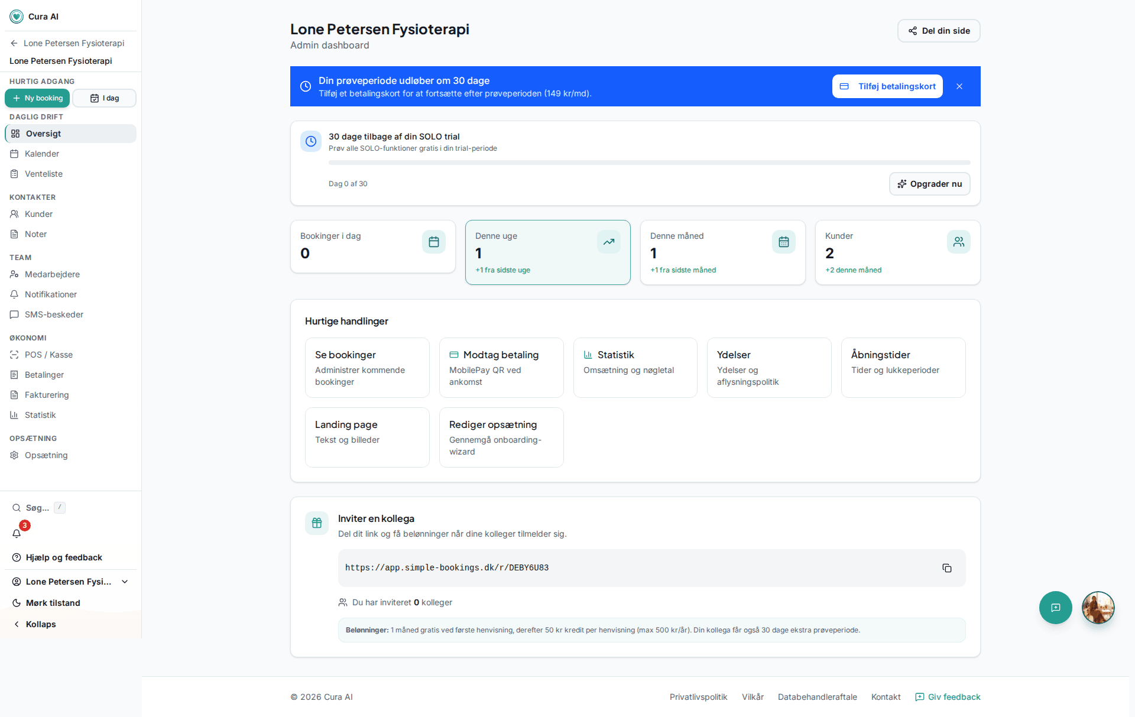
Task: Open the Se bookinger quick action
Action: pos(367,368)
